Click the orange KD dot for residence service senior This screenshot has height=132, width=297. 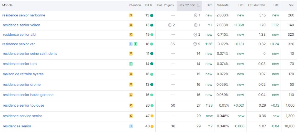pos(152,116)
